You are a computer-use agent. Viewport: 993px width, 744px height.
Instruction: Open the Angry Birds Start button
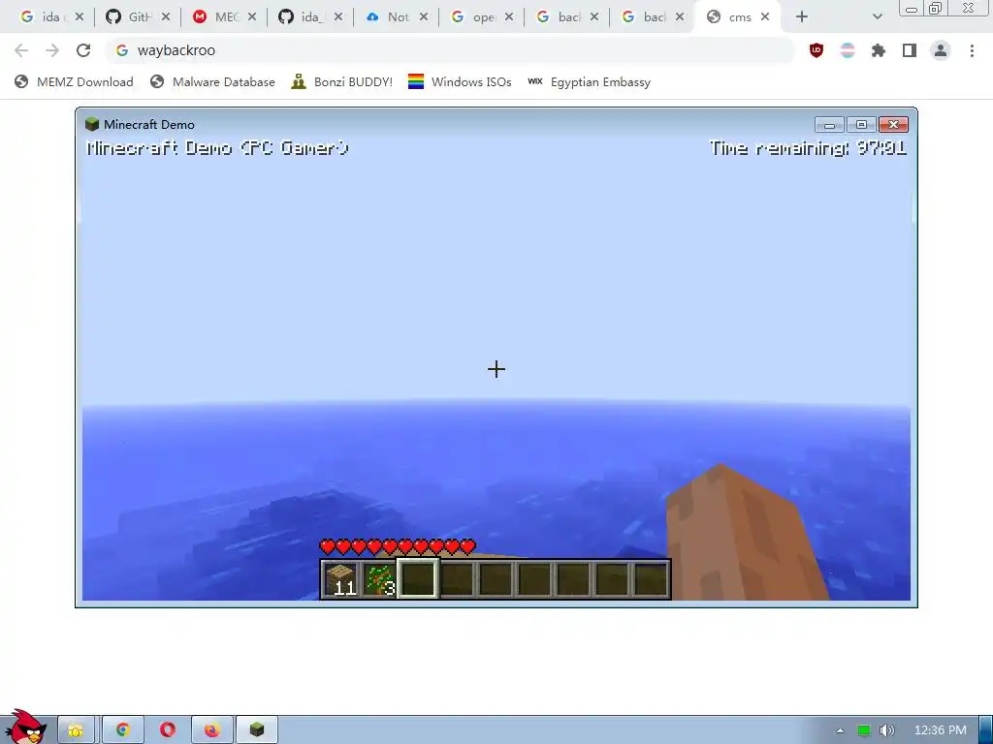tap(25, 727)
